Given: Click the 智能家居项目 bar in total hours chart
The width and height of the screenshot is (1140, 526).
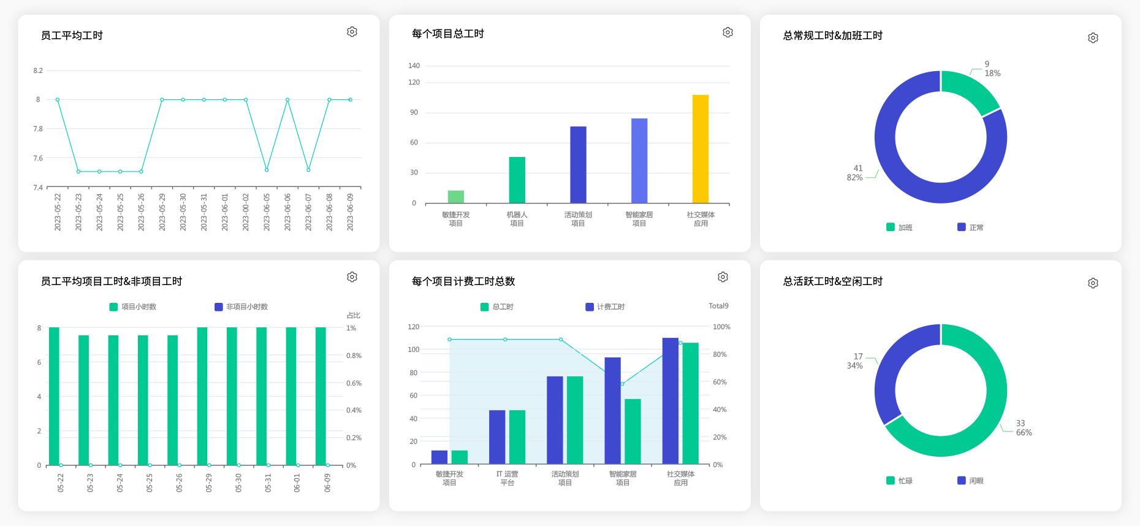Looking at the screenshot, I should tap(639, 161).
